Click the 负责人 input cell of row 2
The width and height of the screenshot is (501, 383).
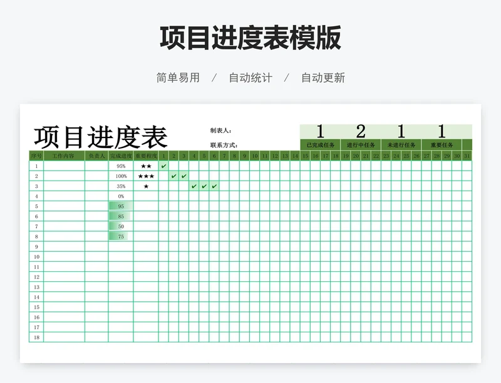[x=96, y=176]
